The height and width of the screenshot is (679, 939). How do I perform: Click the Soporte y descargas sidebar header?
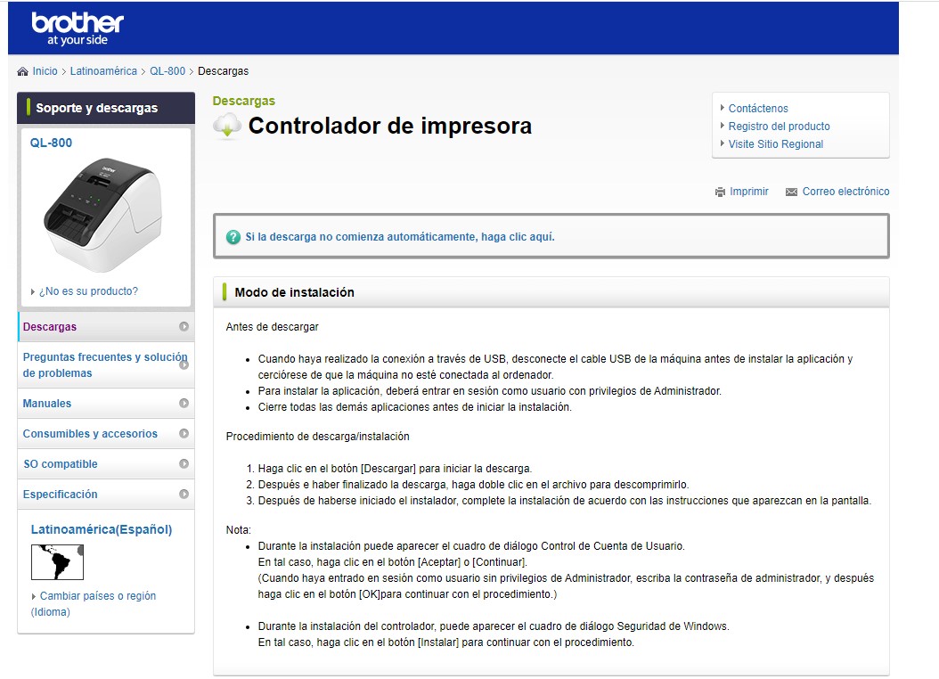[106, 109]
